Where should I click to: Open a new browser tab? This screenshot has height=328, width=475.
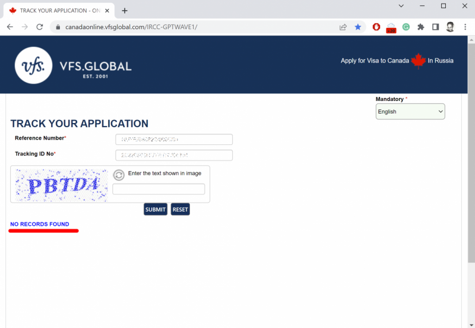(125, 11)
